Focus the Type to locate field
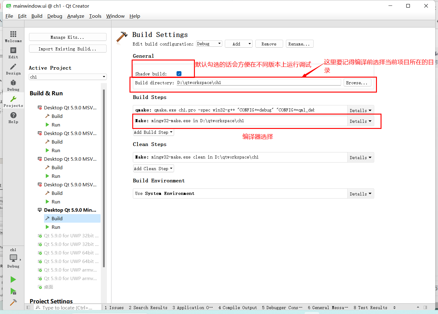The width and height of the screenshot is (438, 314). pos(68,308)
